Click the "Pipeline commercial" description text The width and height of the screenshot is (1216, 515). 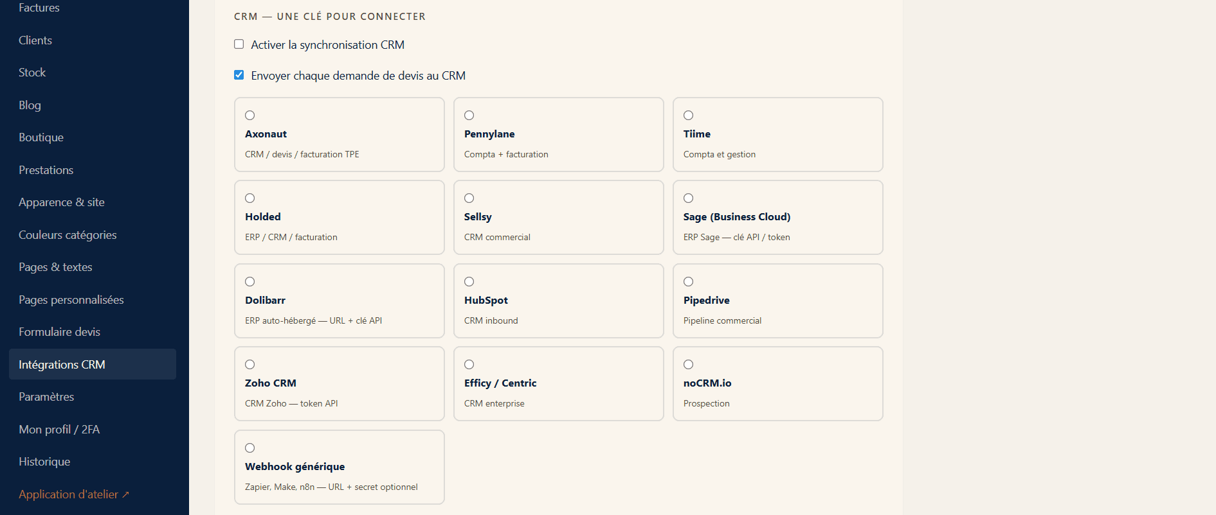pos(722,321)
